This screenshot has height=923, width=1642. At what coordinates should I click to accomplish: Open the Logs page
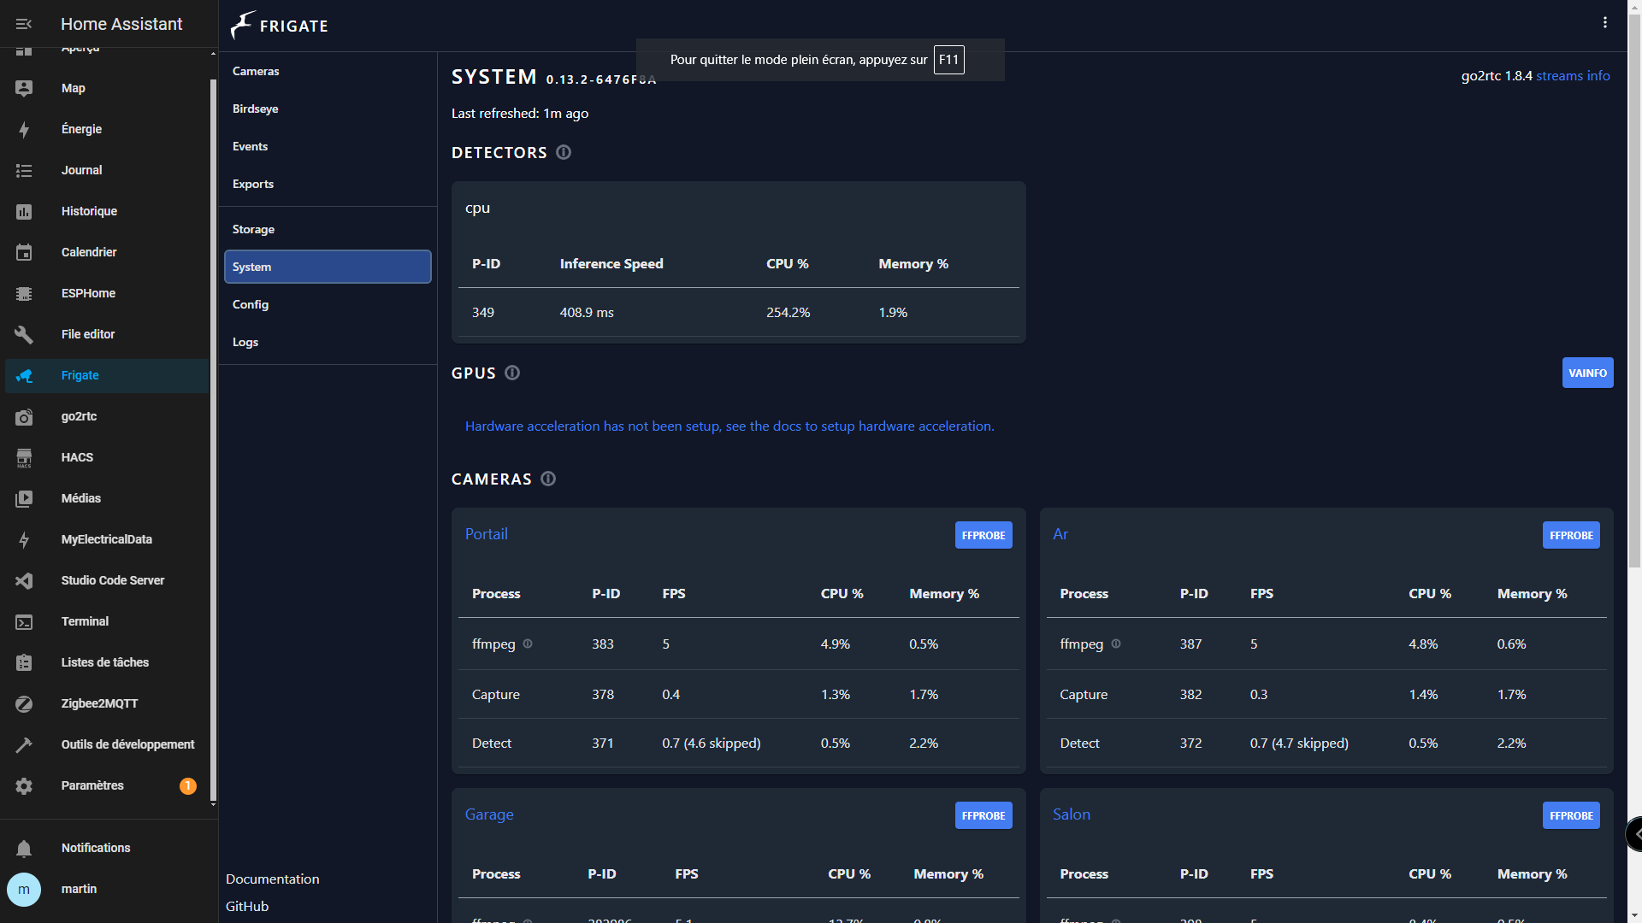coord(245,342)
